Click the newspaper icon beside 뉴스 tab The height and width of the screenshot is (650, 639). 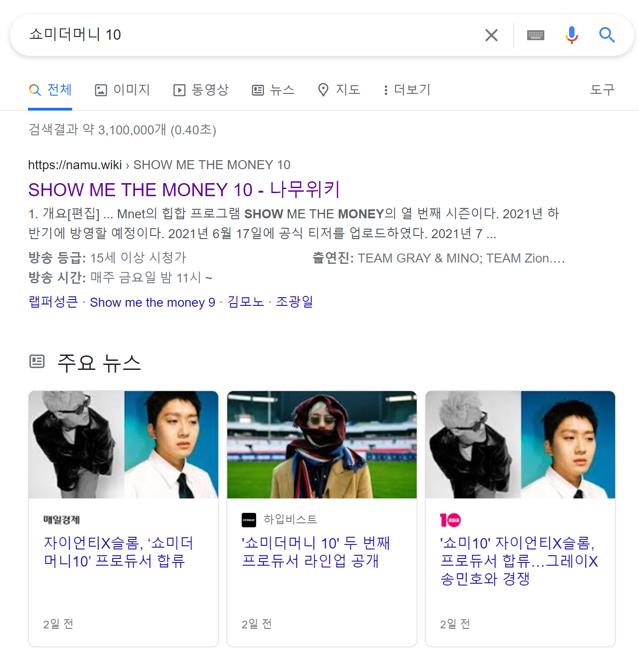point(257,90)
